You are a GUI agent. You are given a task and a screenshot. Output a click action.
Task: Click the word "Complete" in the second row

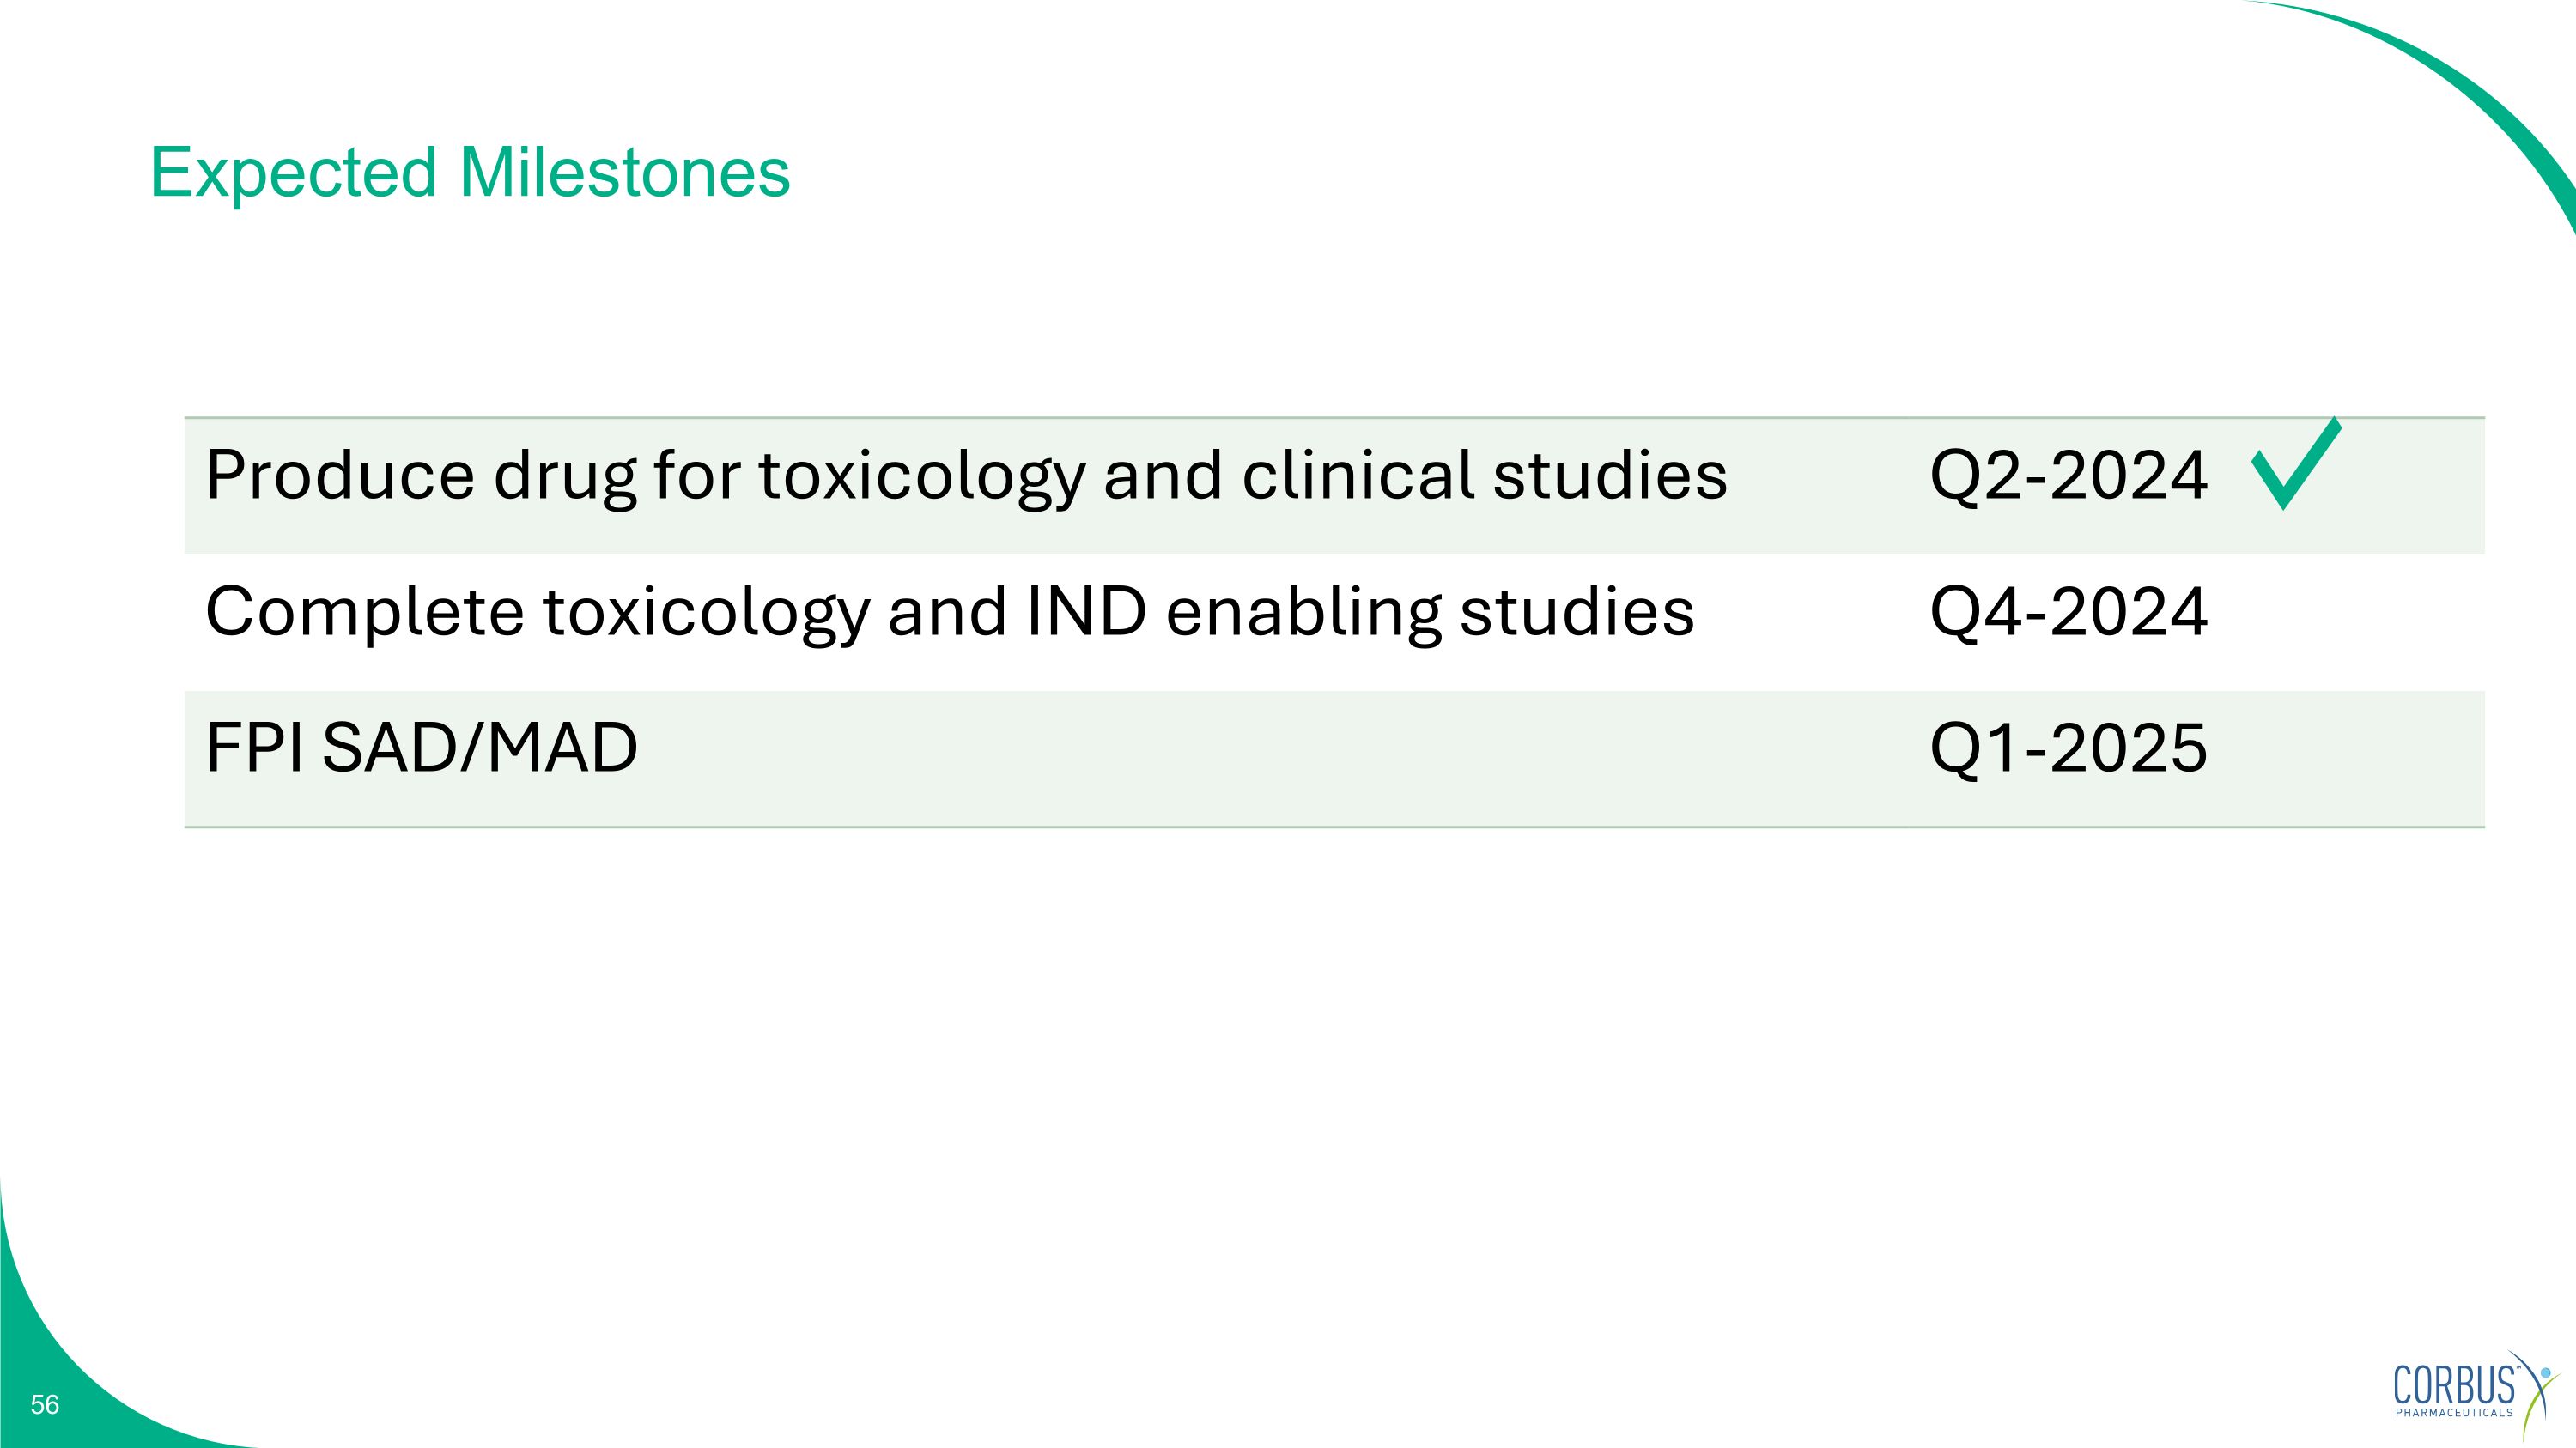364,612
